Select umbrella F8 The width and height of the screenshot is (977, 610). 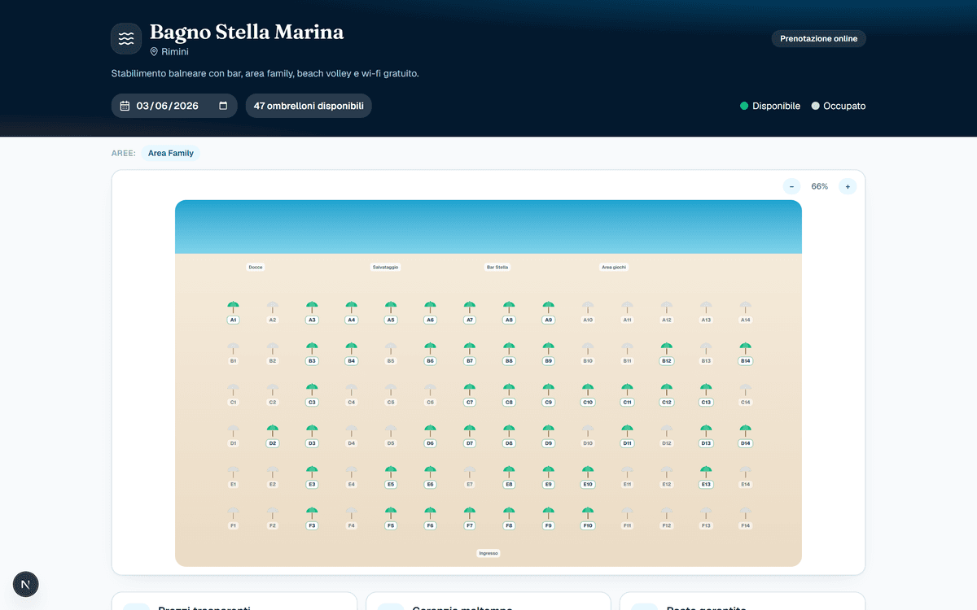click(509, 518)
